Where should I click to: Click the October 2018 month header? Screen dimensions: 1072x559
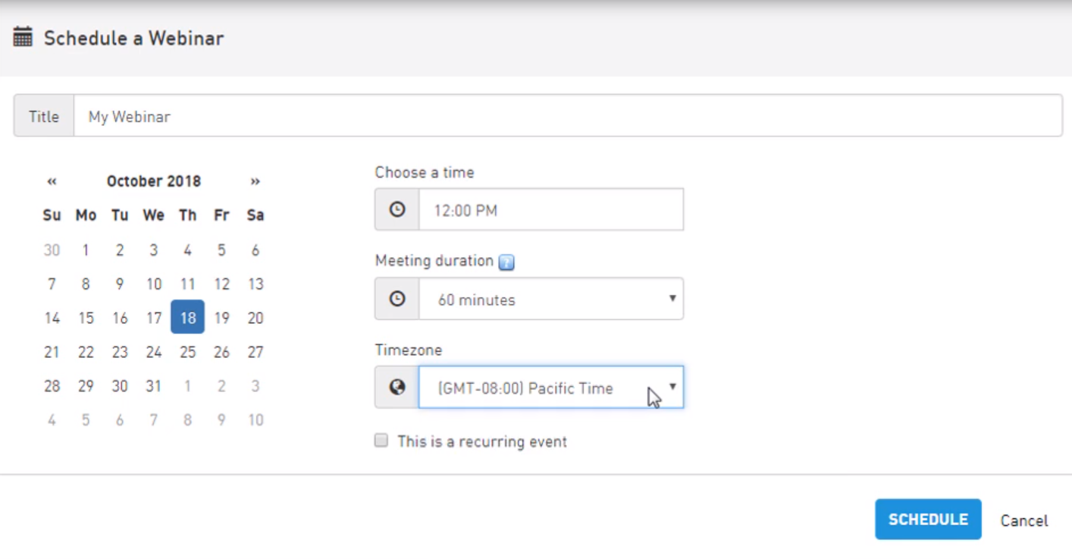pos(154,181)
